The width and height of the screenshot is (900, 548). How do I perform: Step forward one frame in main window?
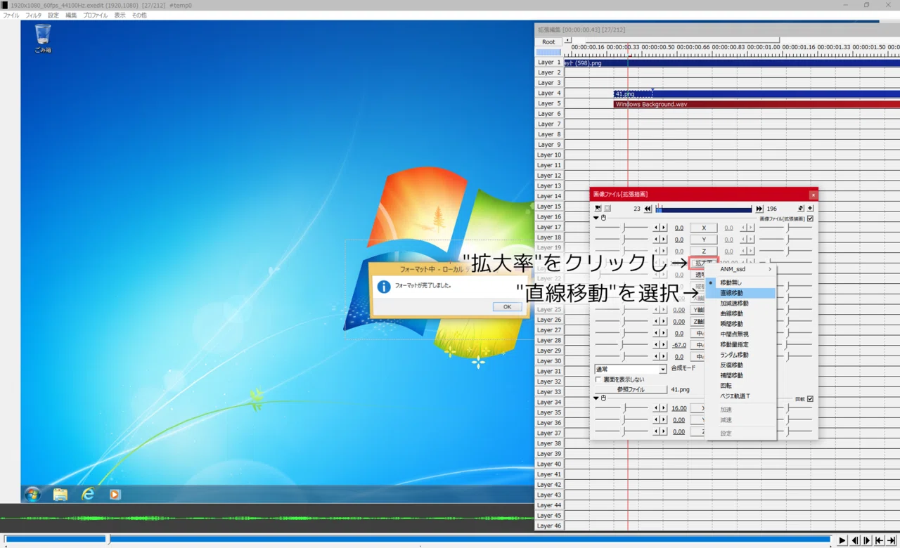pos(867,540)
